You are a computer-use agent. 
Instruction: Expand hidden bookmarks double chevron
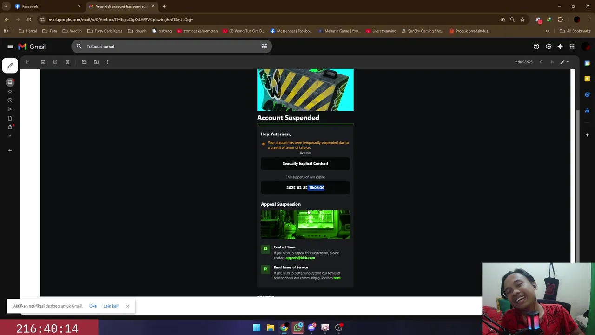547,31
